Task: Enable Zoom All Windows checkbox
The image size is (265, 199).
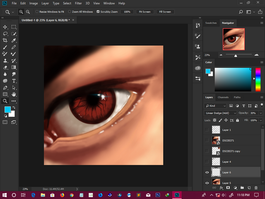Action: click(x=70, y=12)
